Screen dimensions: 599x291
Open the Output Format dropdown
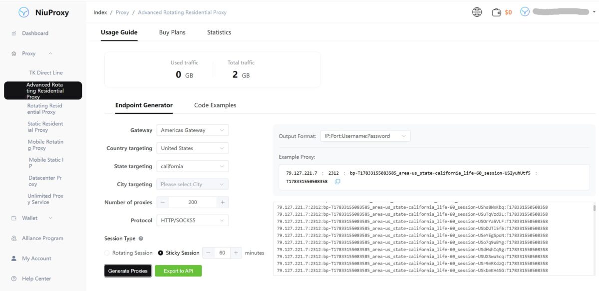coord(365,136)
